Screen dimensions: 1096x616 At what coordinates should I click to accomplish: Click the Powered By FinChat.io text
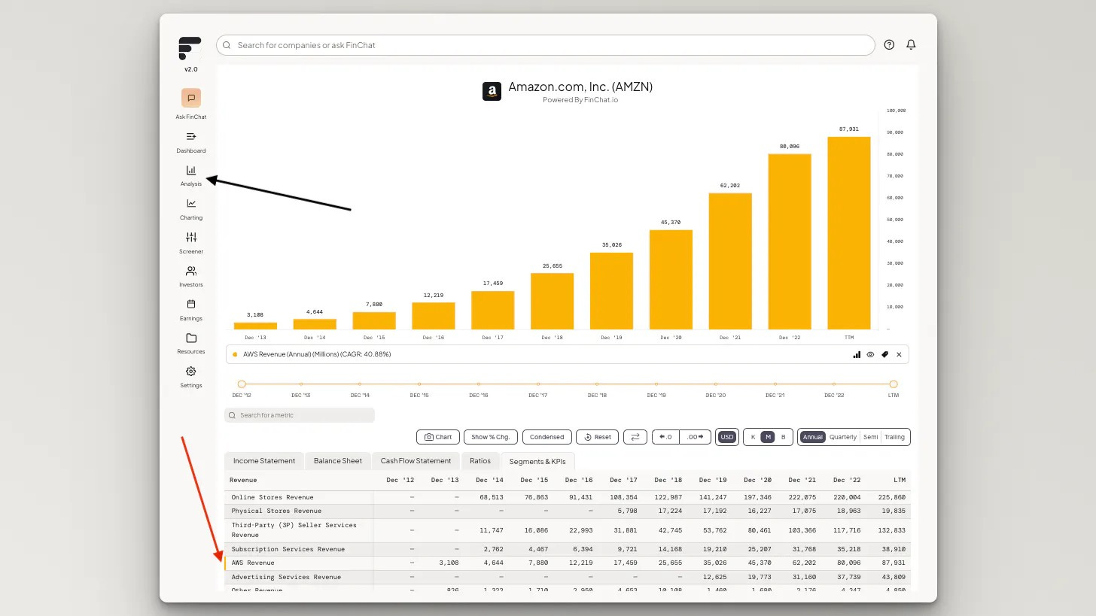click(x=580, y=100)
